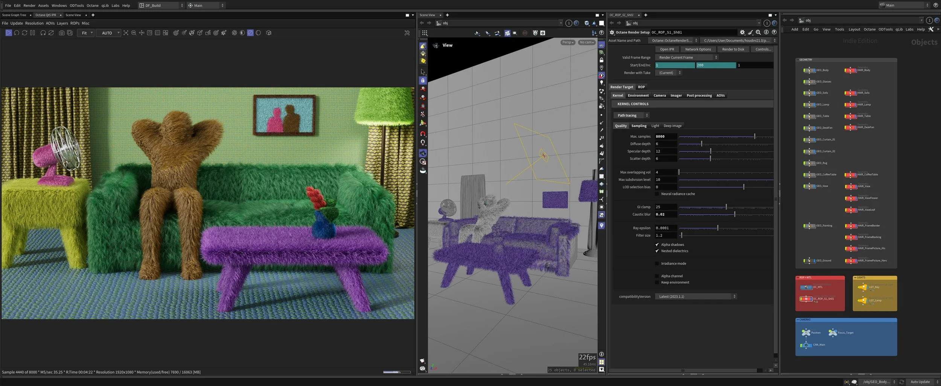Switch to the ROP tab

tap(641, 87)
